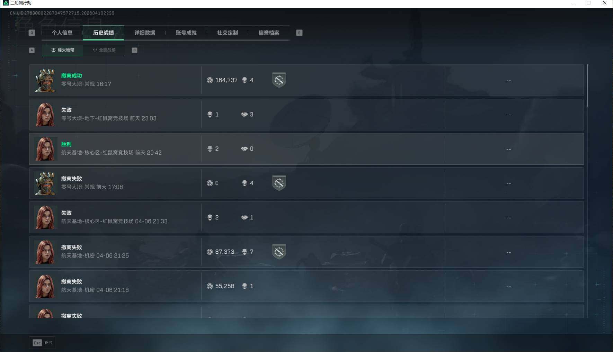Click the helmeted operator avatar of the 撤离成功 match
The width and height of the screenshot is (613, 352).
coord(45,80)
